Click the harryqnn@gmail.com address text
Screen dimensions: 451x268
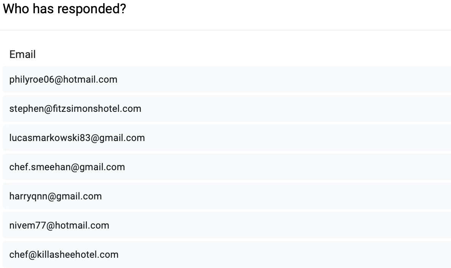(x=55, y=196)
